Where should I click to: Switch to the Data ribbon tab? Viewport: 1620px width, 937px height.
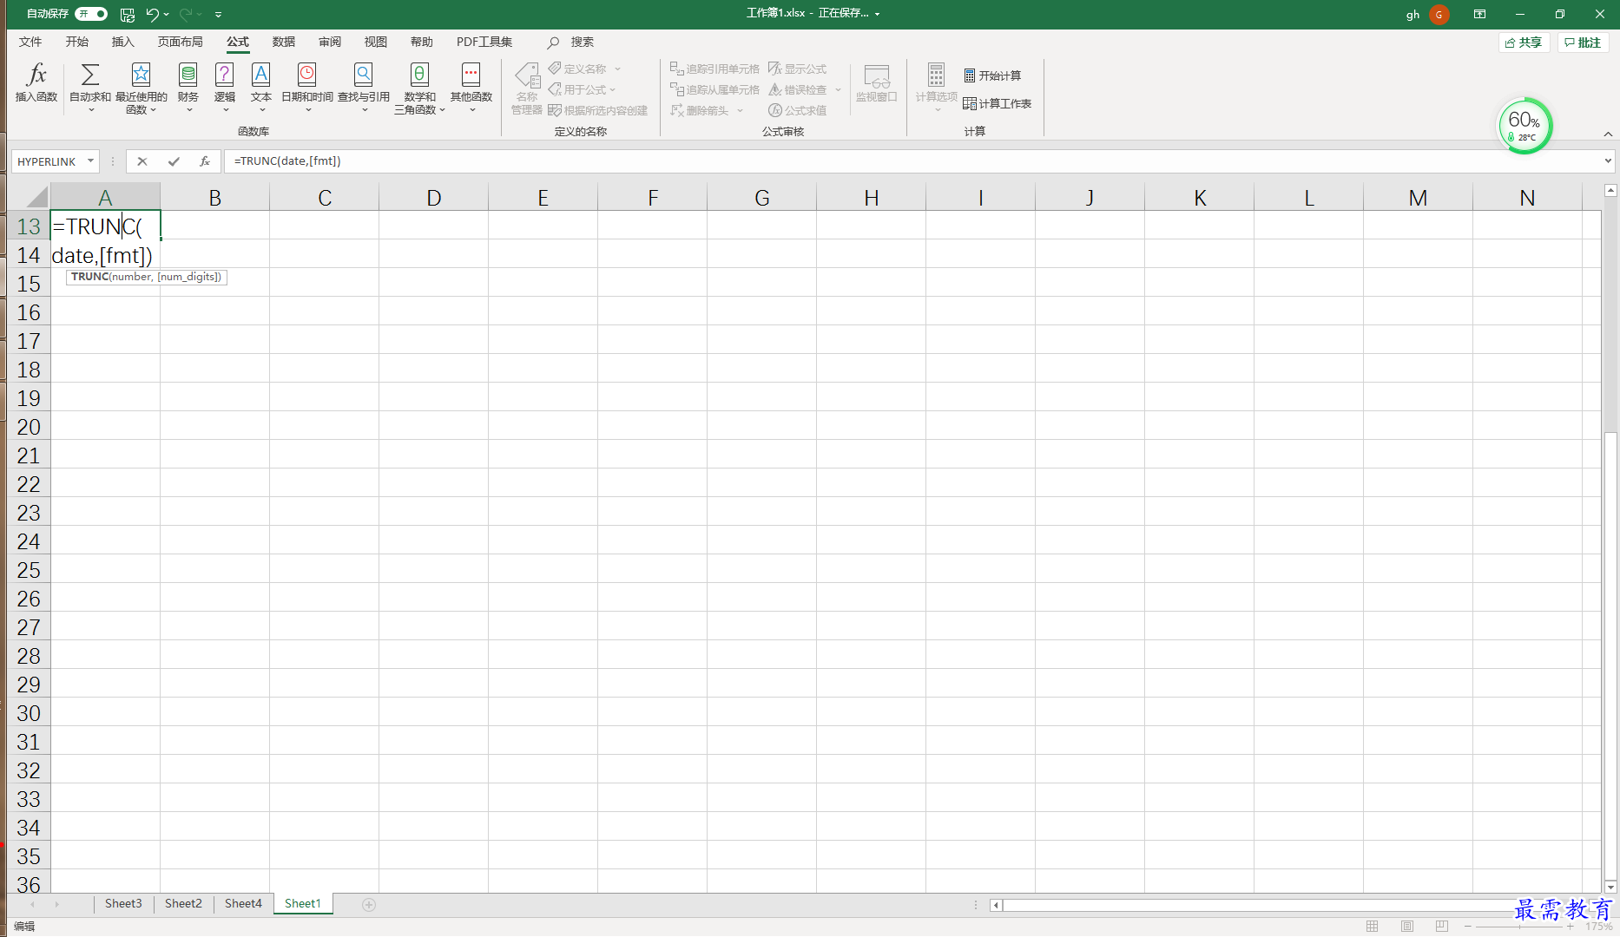[x=283, y=42]
